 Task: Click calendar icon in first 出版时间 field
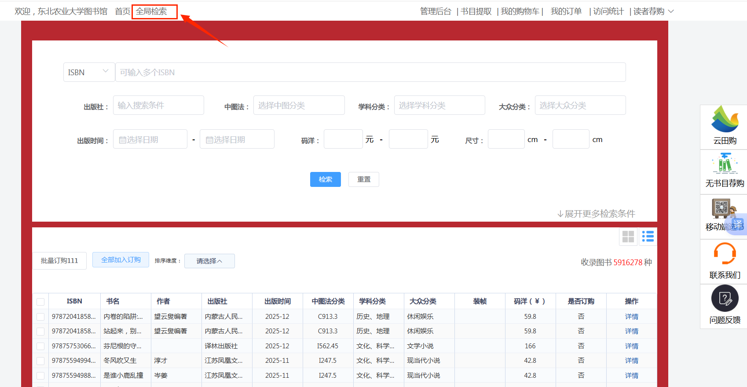pyautogui.click(x=122, y=140)
